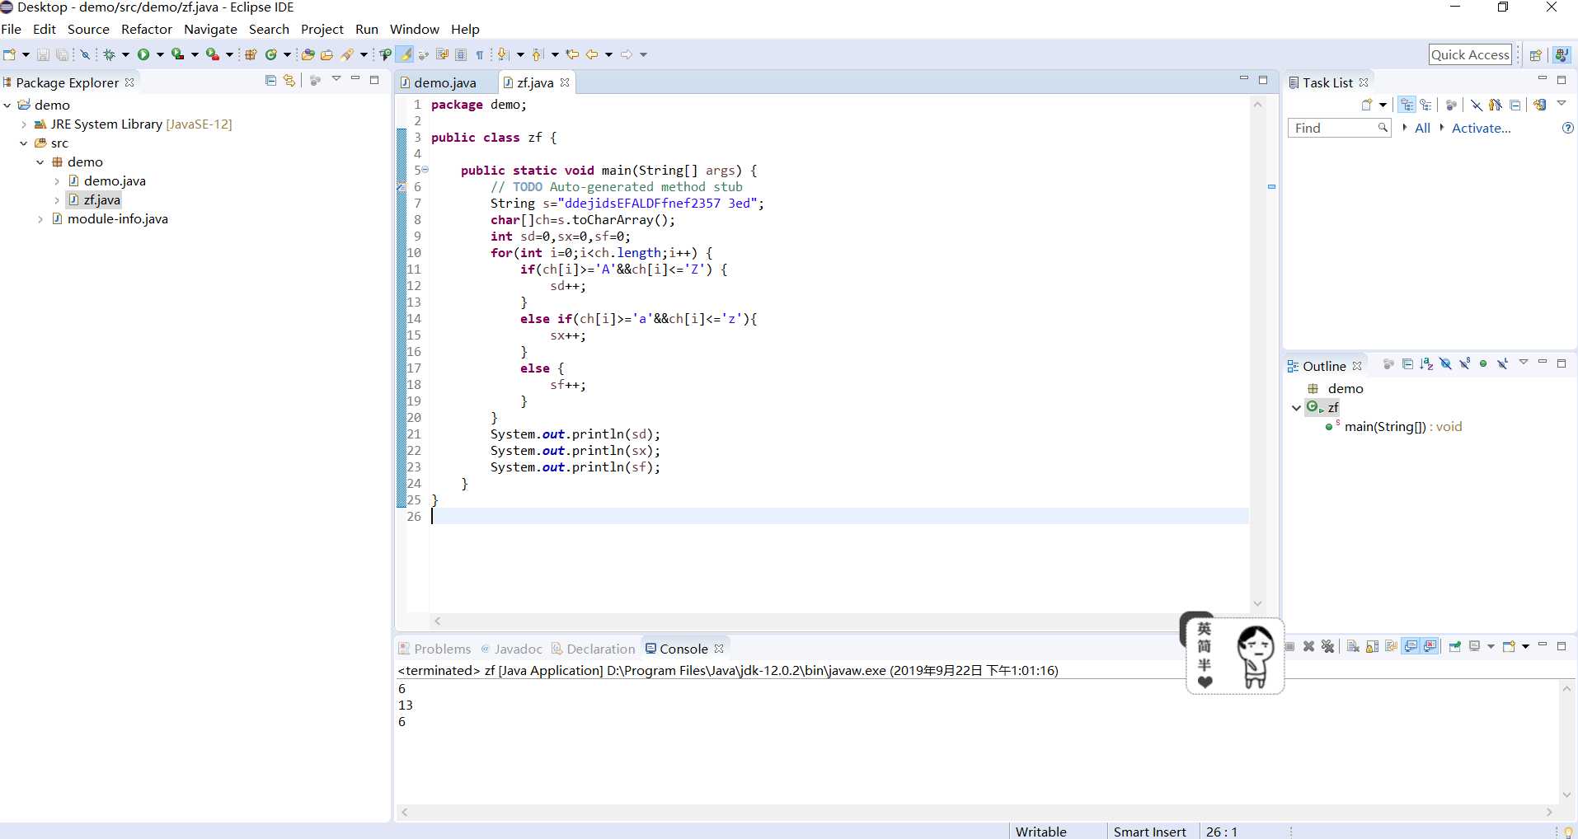Click the Debug bug icon in toolbar
Image resolution: width=1578 pixels, height=839 pixels.
(x=109, y=54)
